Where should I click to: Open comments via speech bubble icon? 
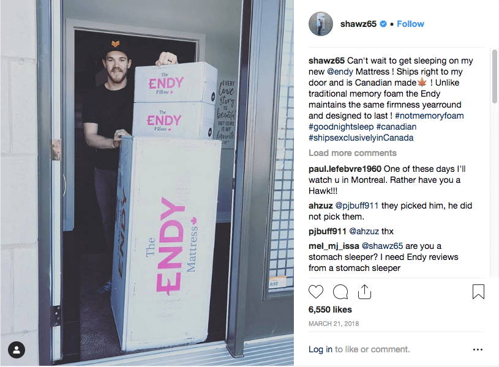tap(340, 292)
